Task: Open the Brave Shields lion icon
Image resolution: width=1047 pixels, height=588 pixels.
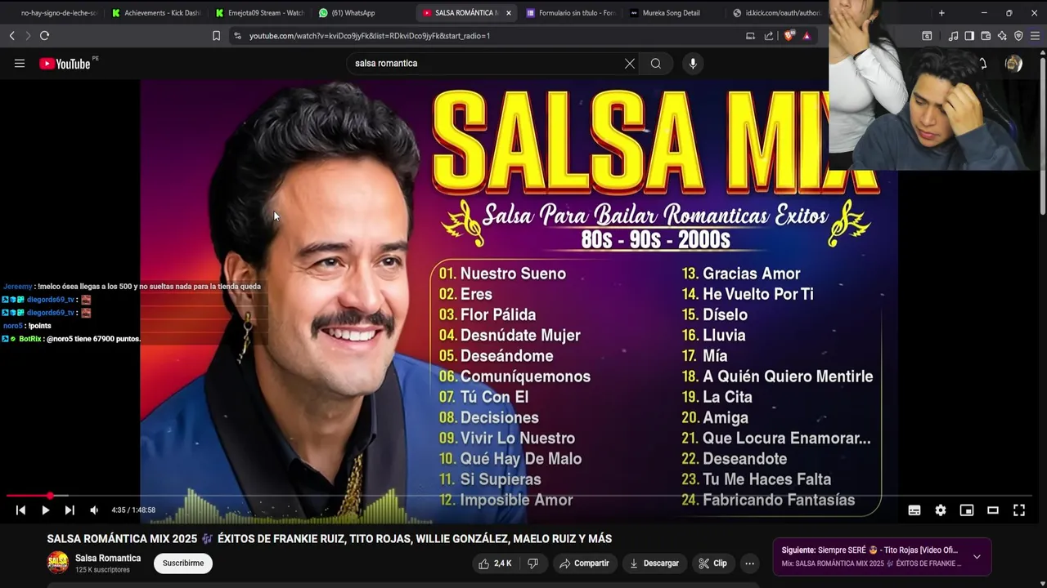Action: 789,36
